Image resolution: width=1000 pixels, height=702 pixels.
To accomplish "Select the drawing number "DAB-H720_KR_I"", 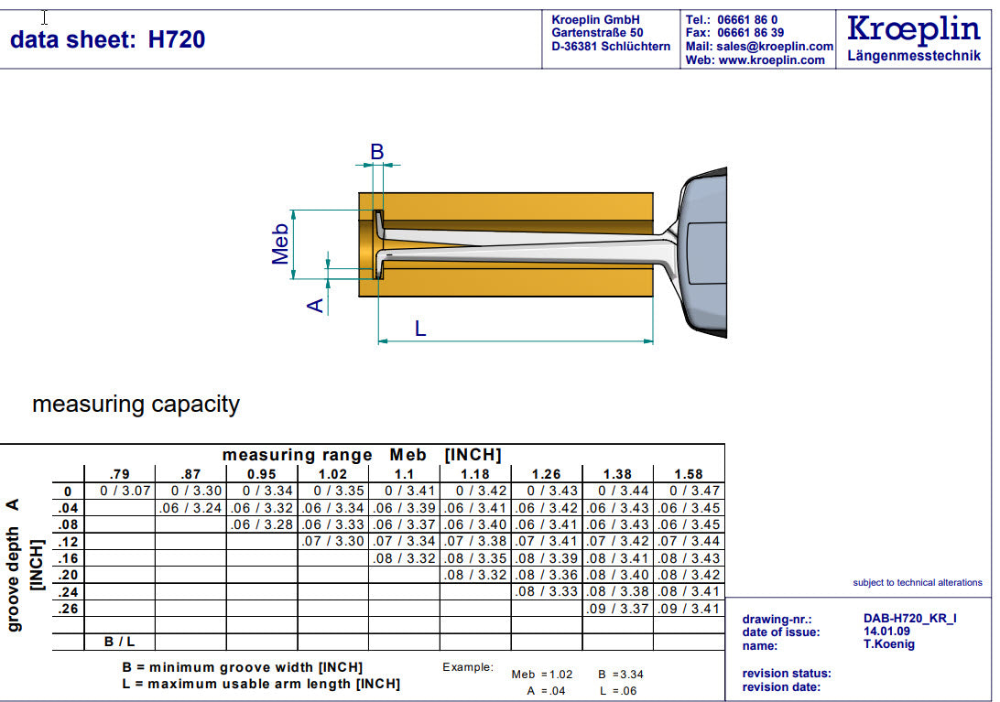I will [x=909, y=619].
